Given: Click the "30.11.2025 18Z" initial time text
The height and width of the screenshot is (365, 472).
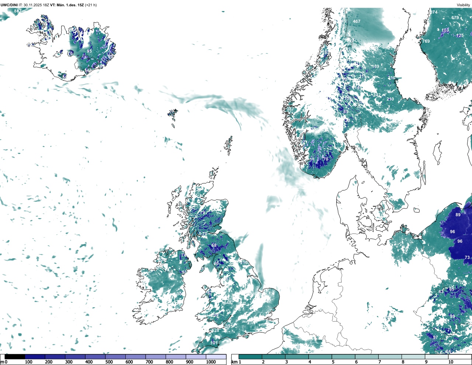Looking at the screenshot, I should click(x=36, y=5).
